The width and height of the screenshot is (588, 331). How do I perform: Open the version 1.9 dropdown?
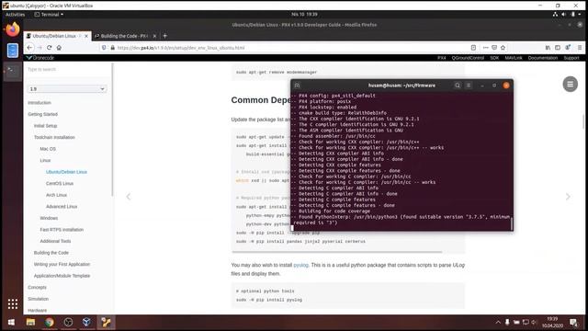tap(67, 89)
